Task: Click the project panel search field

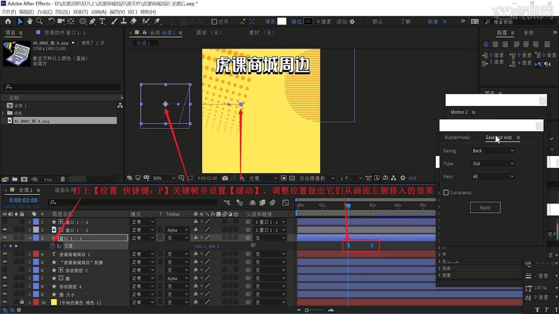Action: click(x=62, y=87)
